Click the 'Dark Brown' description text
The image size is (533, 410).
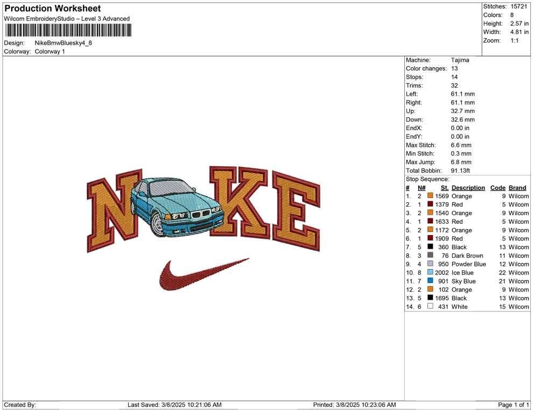coord(467,256)
